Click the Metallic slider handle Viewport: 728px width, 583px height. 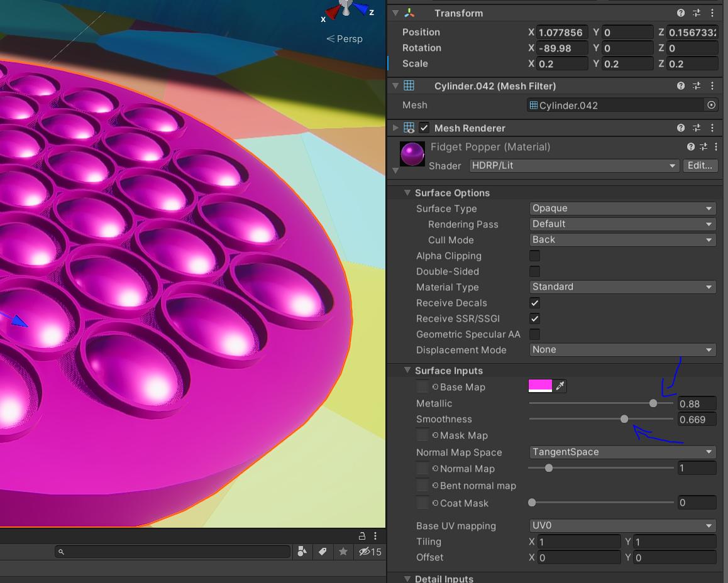coord(653,403)
